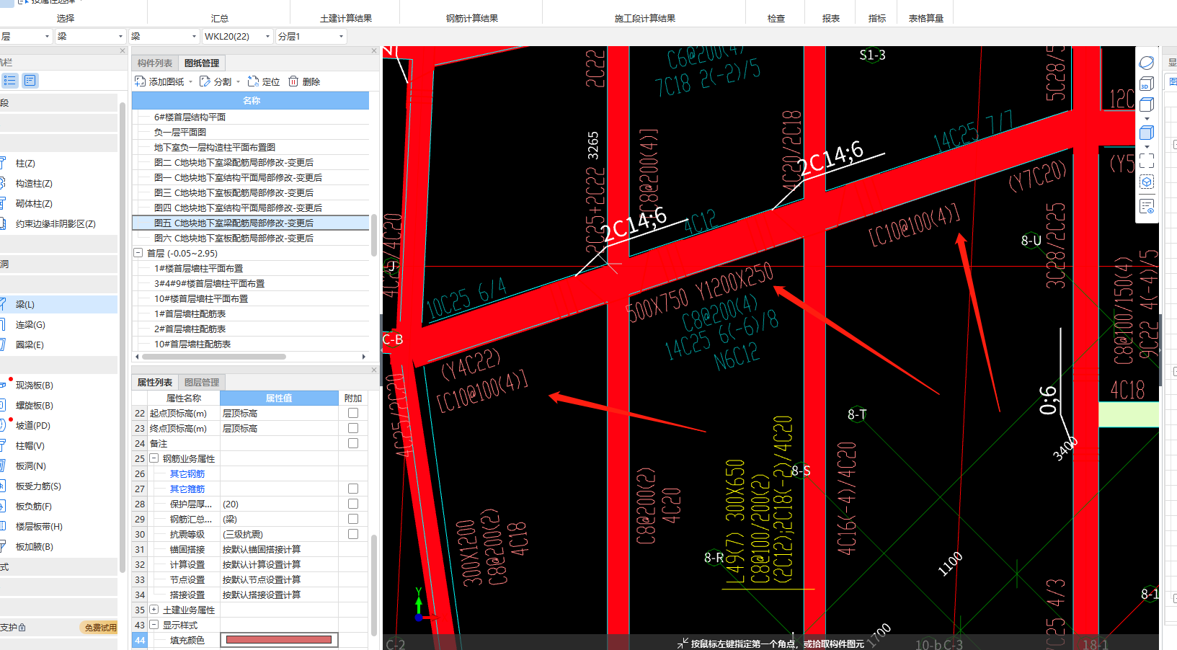This screenshot has height=650, width=1177.
Task: Open the WKL20(22) component dropdown
Action: coord(267,36)
